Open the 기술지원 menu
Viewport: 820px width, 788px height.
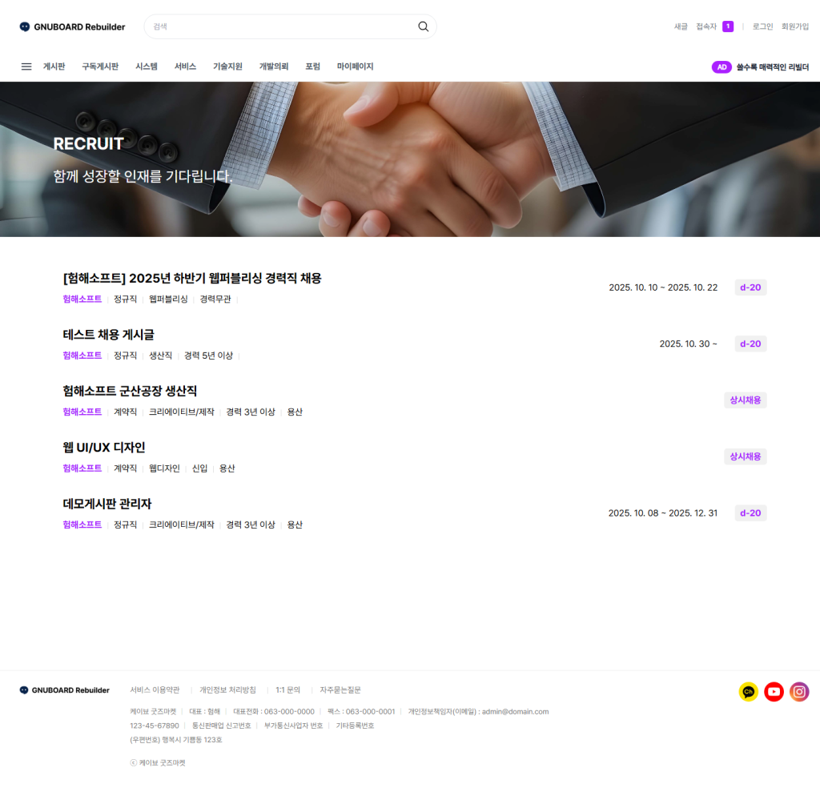[x=227, y=66]
